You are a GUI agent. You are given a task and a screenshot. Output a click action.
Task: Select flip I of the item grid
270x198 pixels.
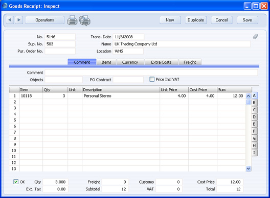click(x=254, y=153)
